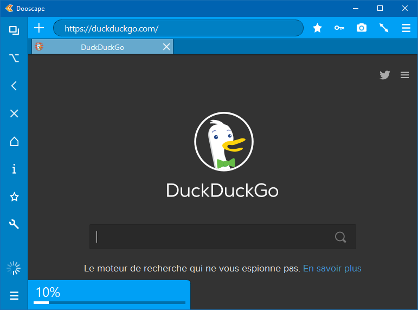
Task: Click the windows/tabs overview icon in sidebar
Action: [x=14, y=30]
